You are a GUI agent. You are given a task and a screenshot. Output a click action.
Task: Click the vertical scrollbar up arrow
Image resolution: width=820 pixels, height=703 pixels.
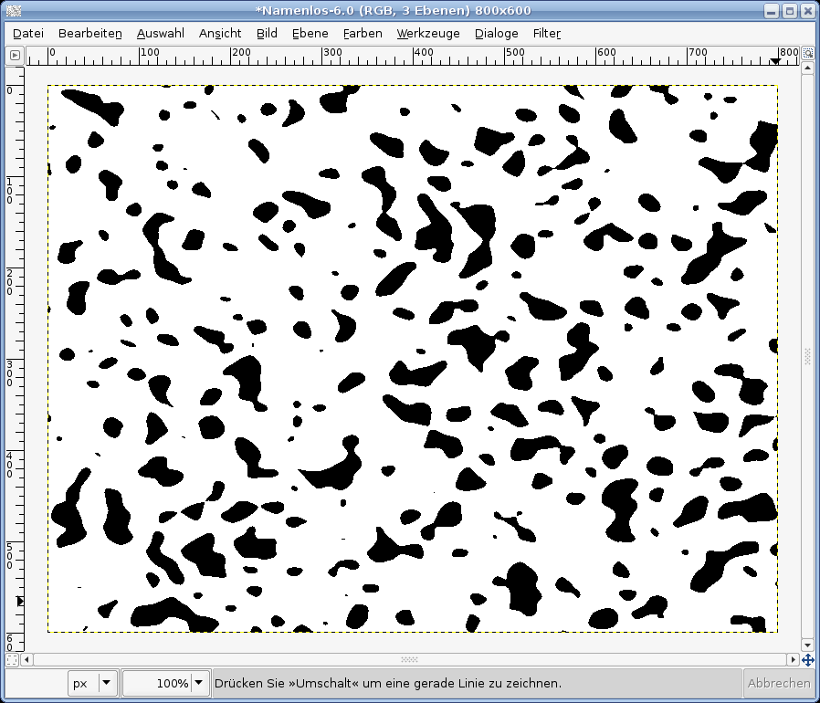pos(808,68)
